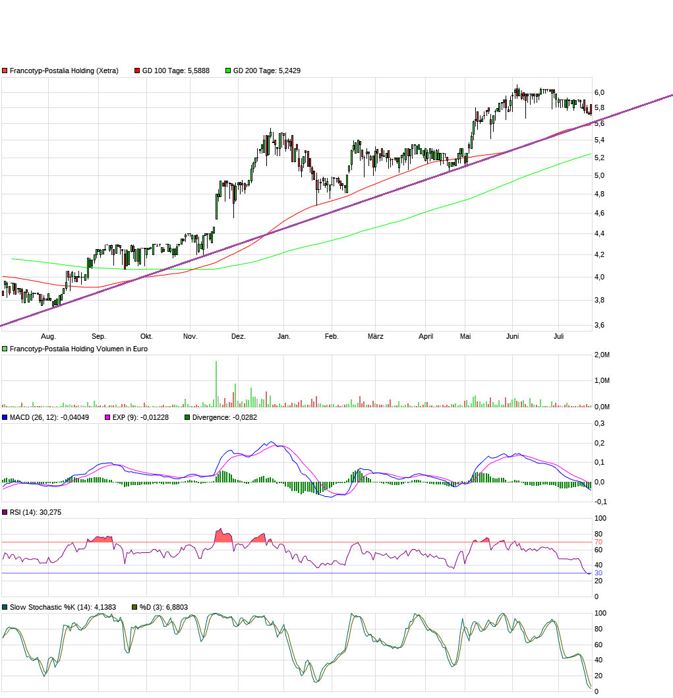
Task: Click the green Volumen in Euro legend square
Action: (5, 349)
